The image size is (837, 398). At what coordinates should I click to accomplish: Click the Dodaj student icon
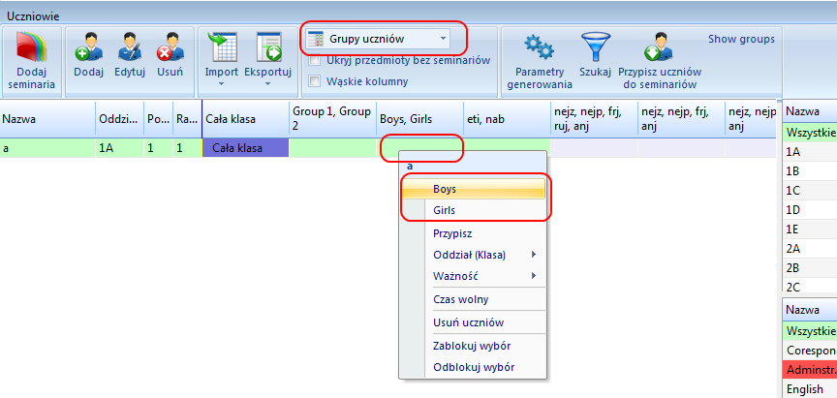click(x=88, y=46)
